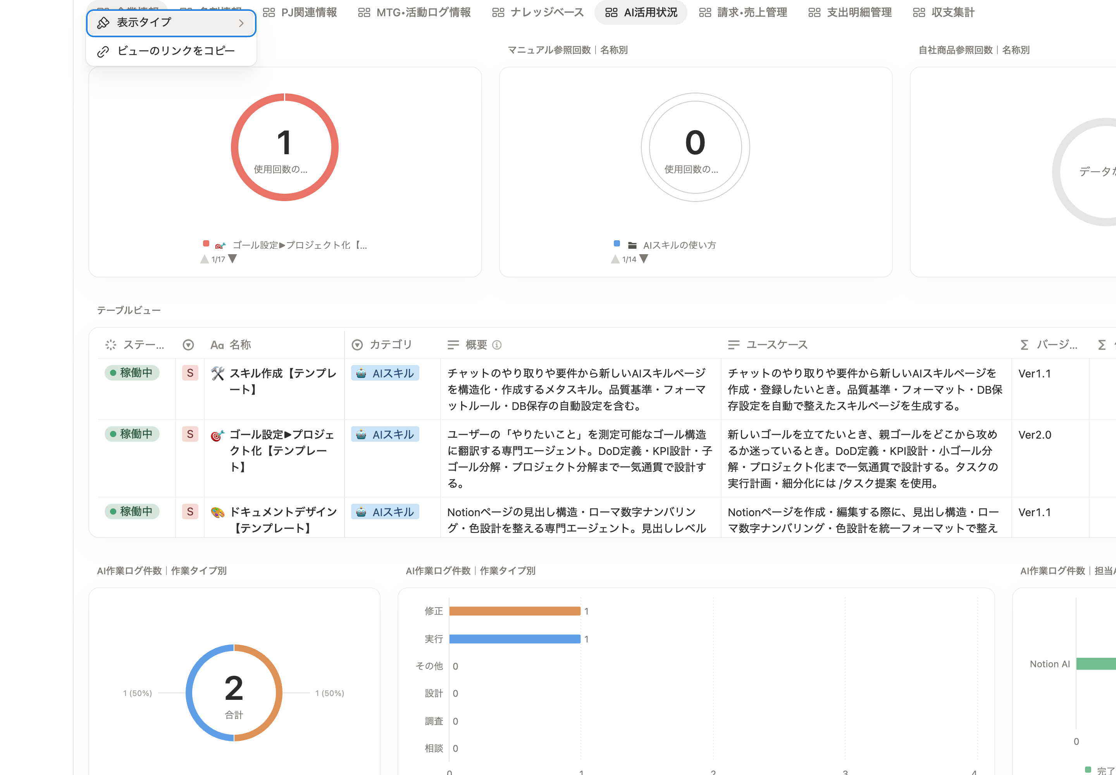Click the blue legend swatch for AIスキルの使い方
Screen dimensions: 1116x775
click(617, 243)
